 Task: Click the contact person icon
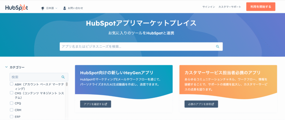pyautogui.click(x=65, y=8)
